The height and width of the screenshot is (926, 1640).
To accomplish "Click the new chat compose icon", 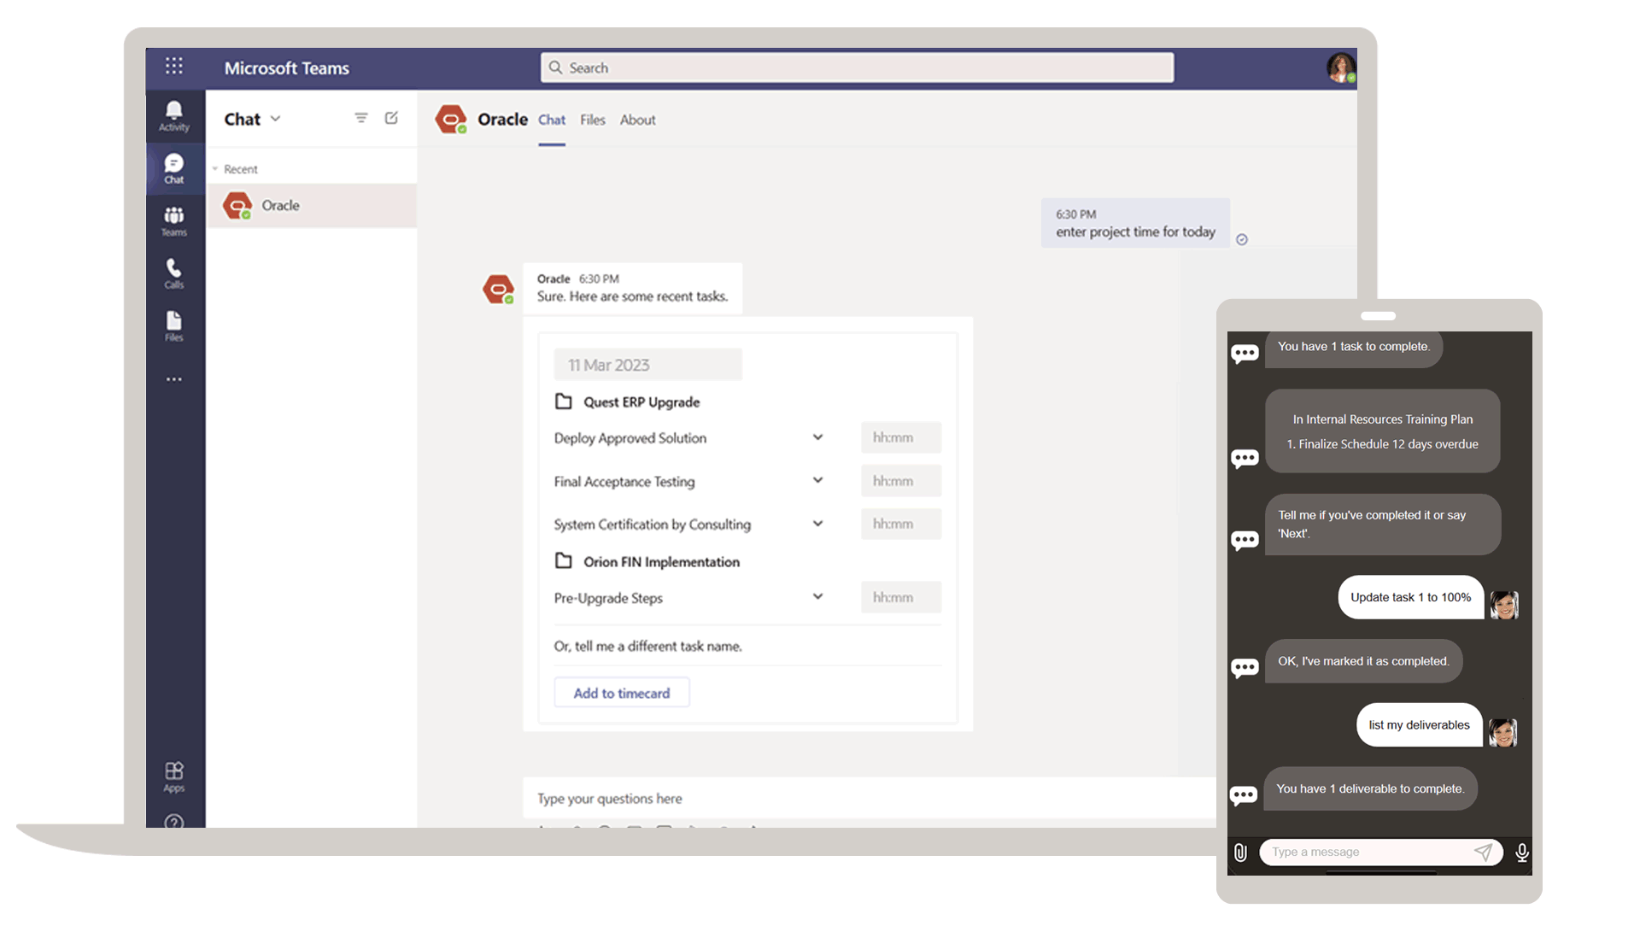I will pyautogui.click(x=391, y=118).
